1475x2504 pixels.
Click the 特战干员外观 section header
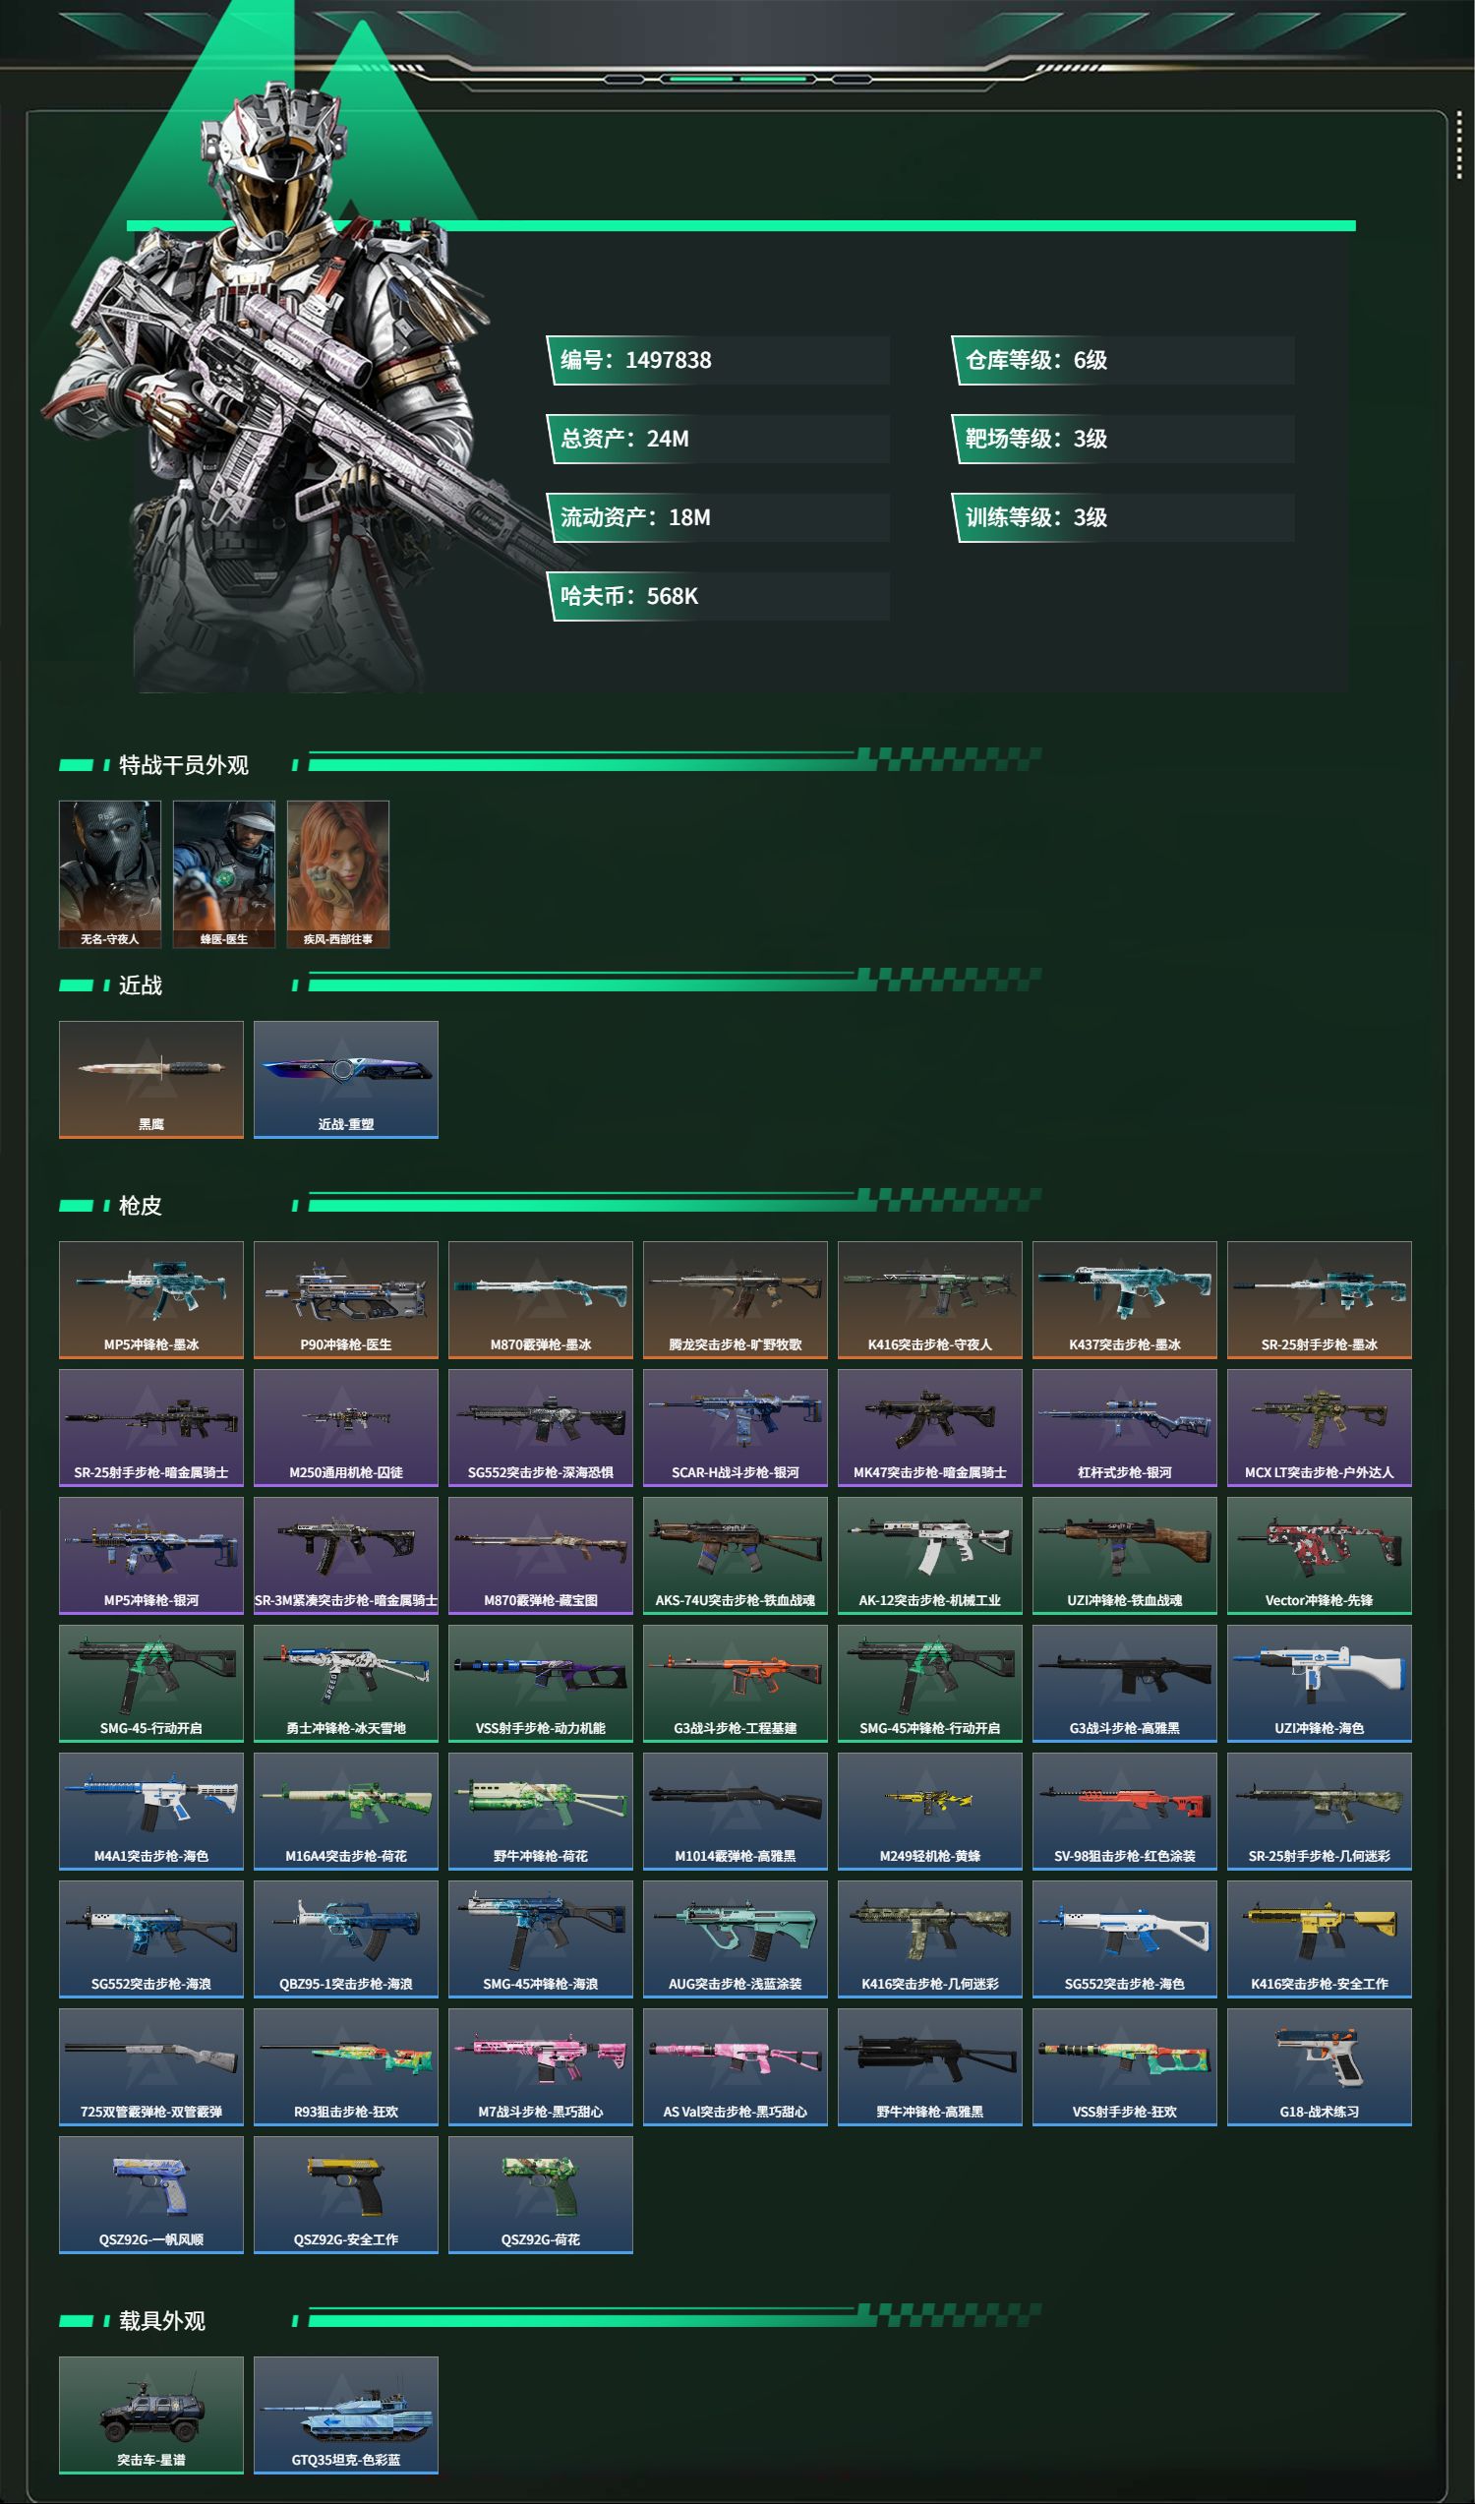[184, 764]
